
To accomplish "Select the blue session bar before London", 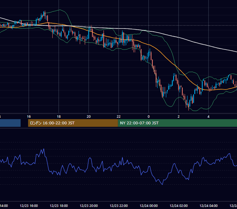I will click(10, 123).
